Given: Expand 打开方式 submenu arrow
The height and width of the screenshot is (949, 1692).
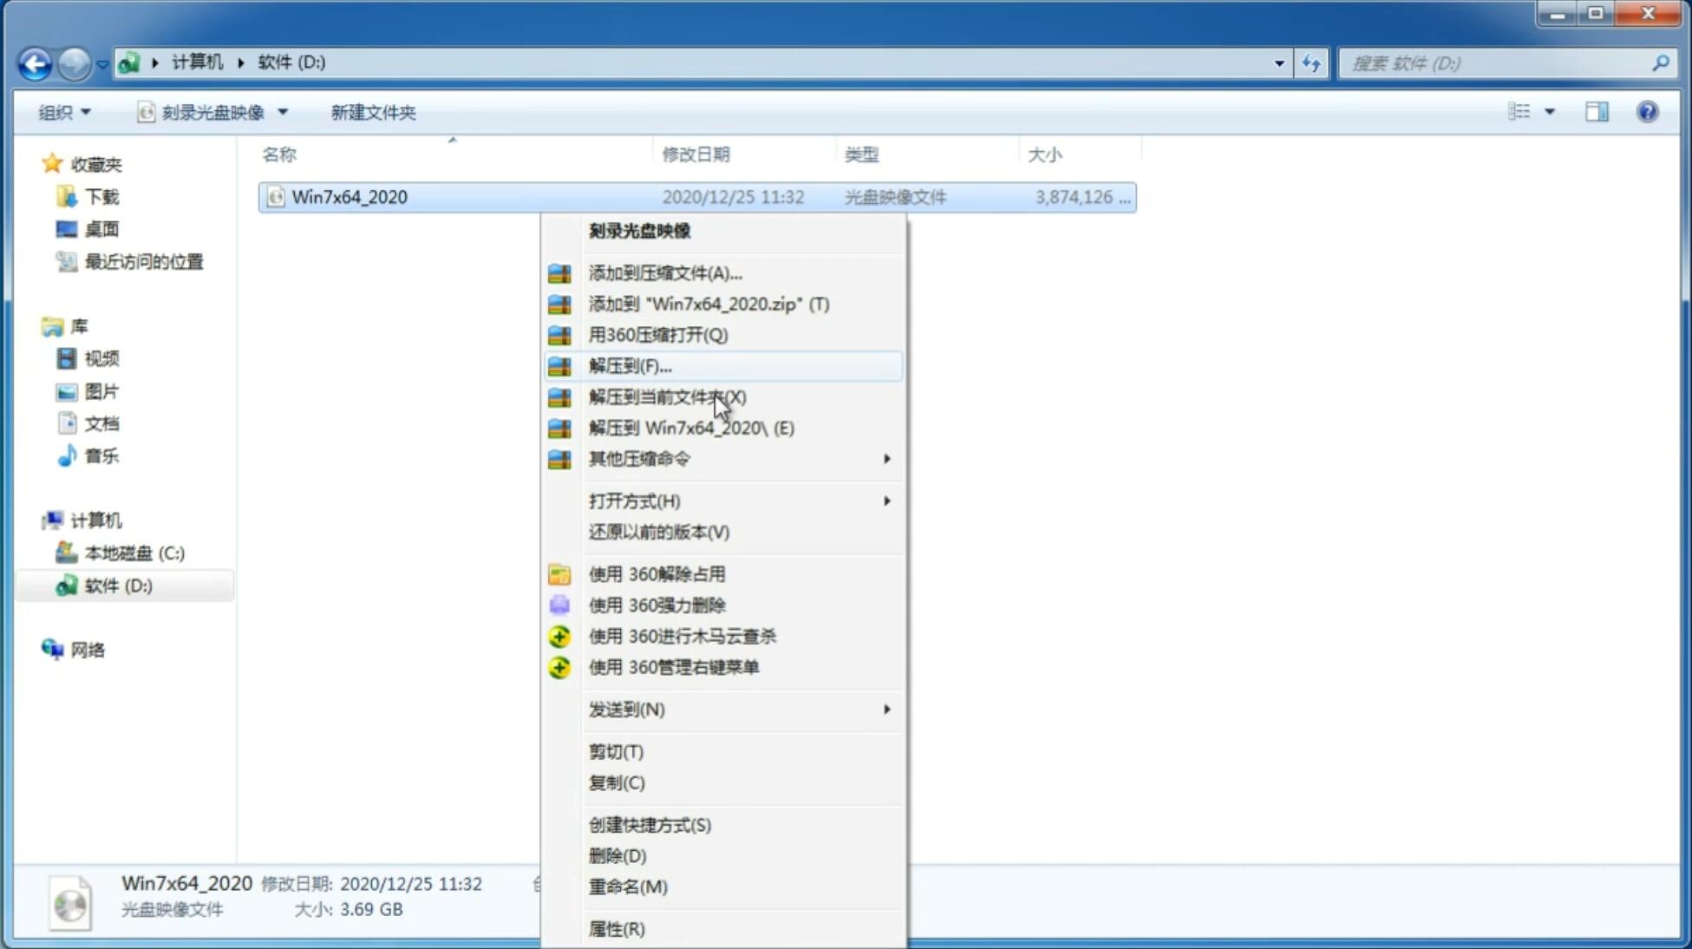Looking at the screenshot, I should [886, 500].
